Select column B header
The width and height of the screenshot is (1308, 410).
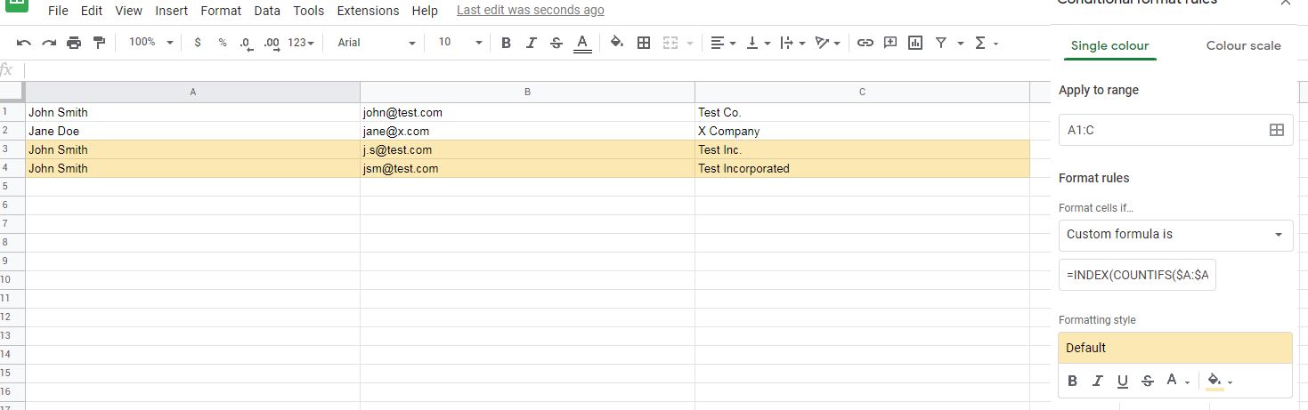527,92
